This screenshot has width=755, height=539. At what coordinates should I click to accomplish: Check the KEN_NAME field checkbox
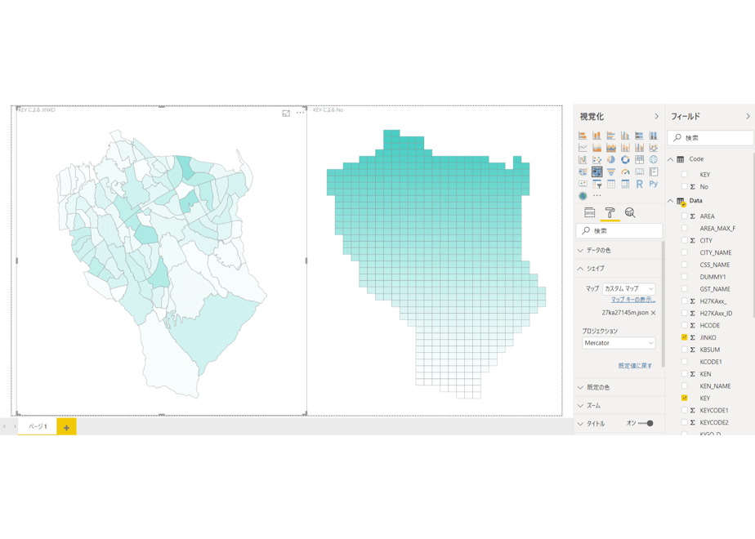[x=684, y=386]
